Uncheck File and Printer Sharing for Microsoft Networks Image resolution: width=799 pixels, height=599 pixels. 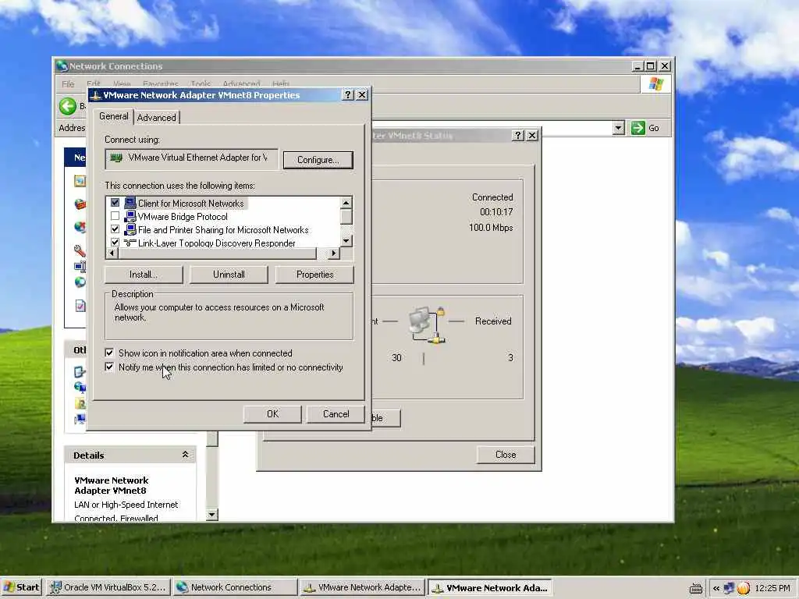point(115,229)
